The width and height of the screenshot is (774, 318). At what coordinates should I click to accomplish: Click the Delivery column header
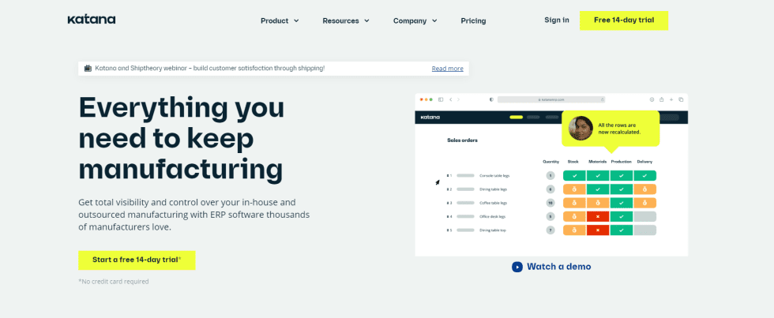(x=644, y=162)
